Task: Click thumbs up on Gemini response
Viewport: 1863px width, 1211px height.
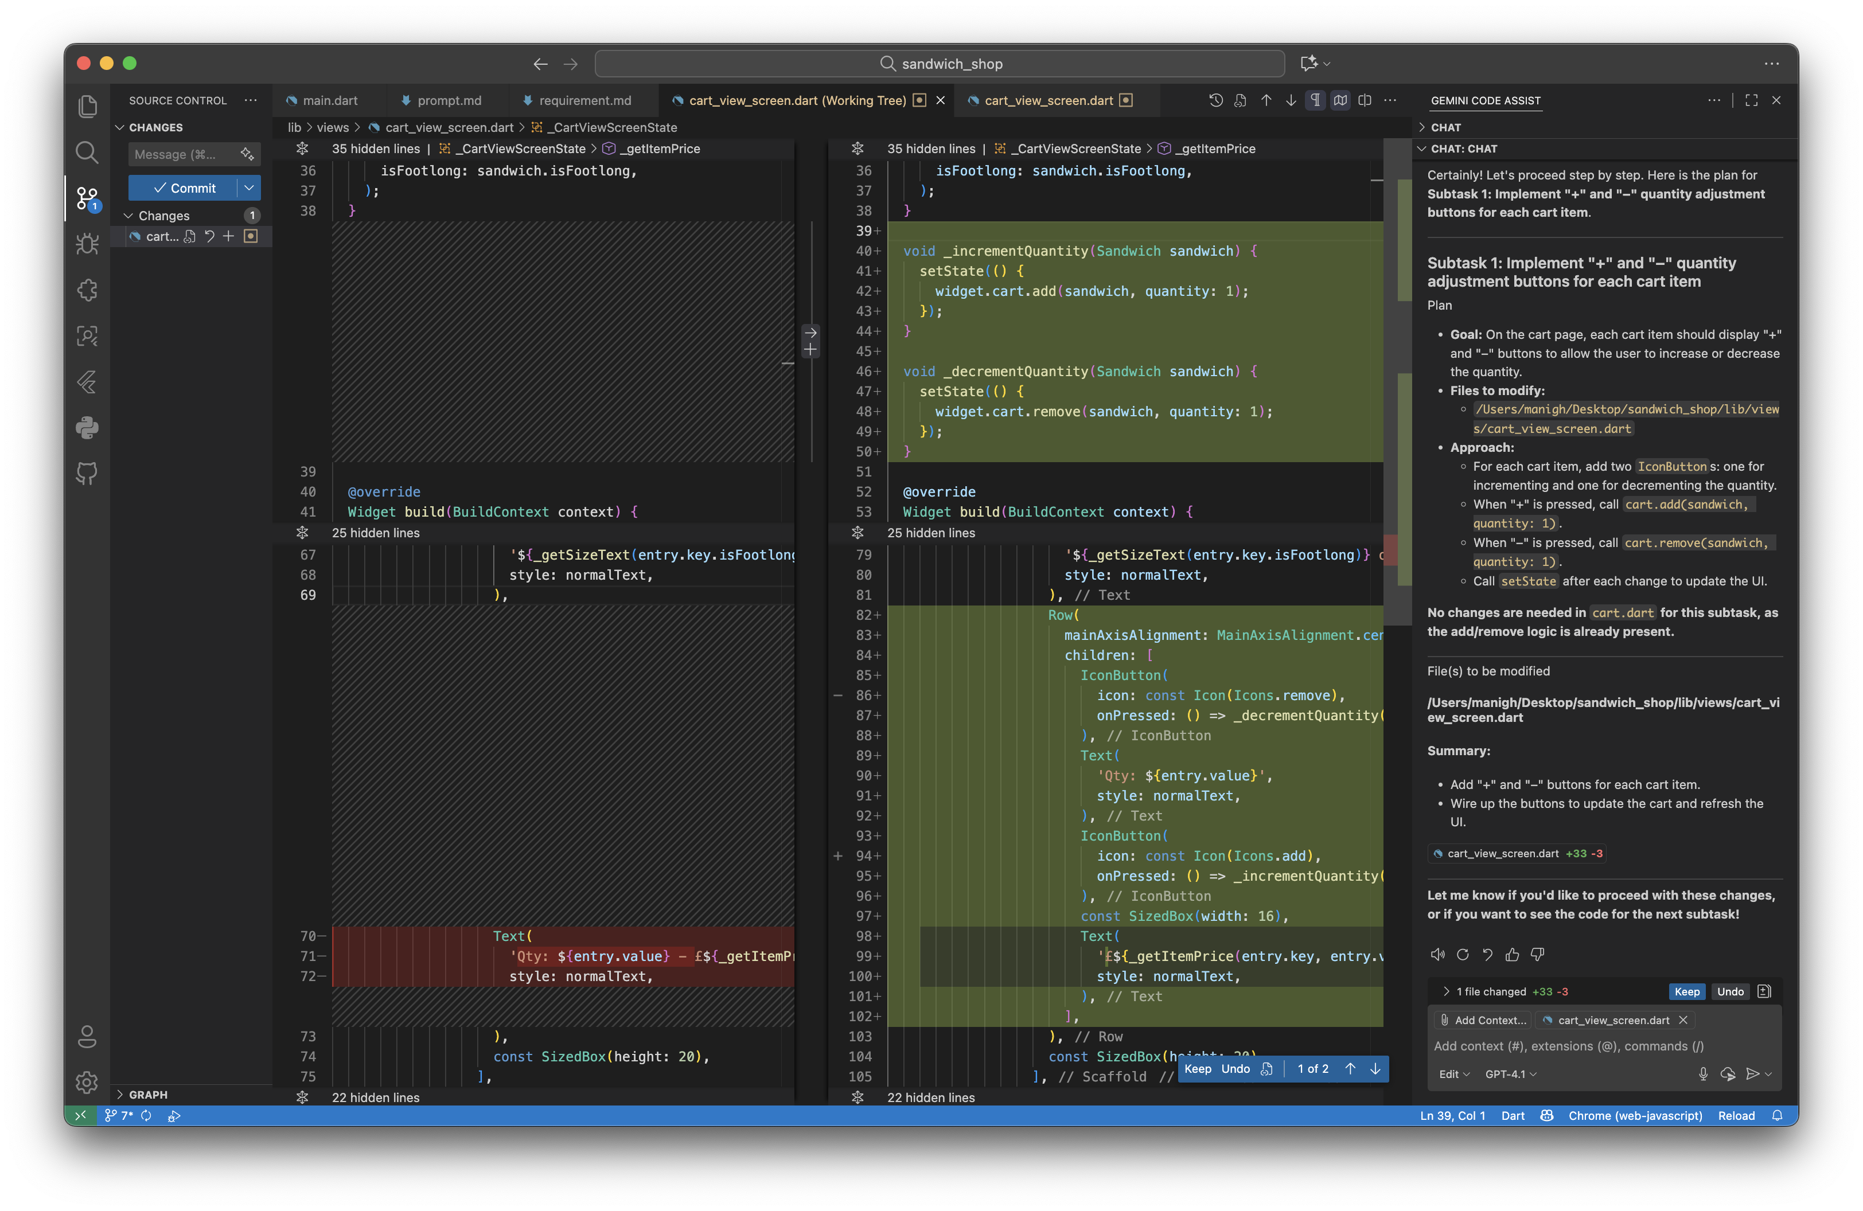Action: [x=1513, y=954]
